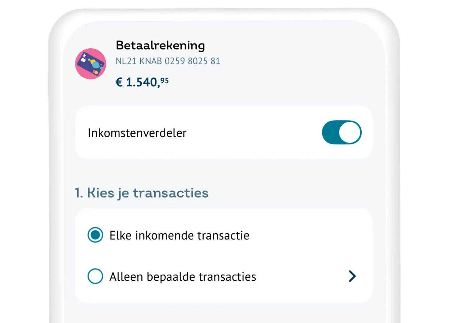Image resolution: width=455 pixels, height=323 pixels.
Task: Click the 'Elke inkomende transactie' option label
Action: [179, 235]
